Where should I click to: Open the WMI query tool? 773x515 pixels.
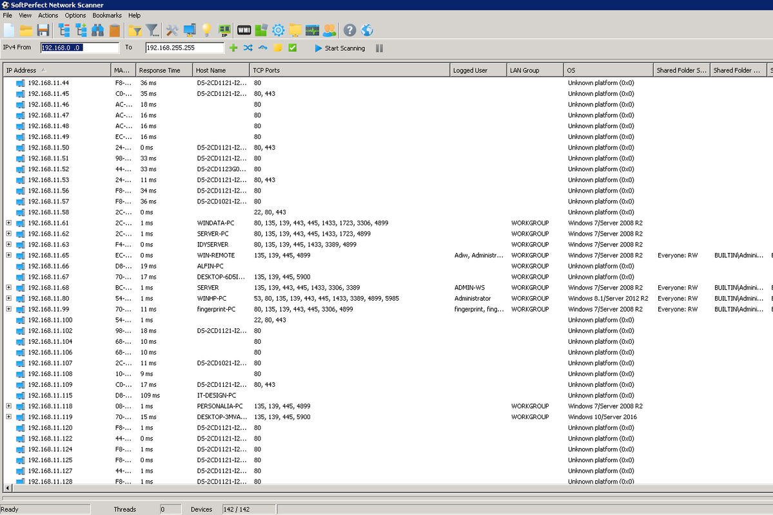click(244, 30)
